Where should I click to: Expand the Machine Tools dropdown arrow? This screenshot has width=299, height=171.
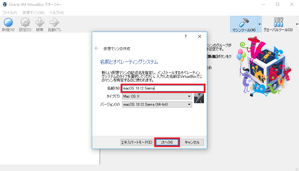coord(259,24)
